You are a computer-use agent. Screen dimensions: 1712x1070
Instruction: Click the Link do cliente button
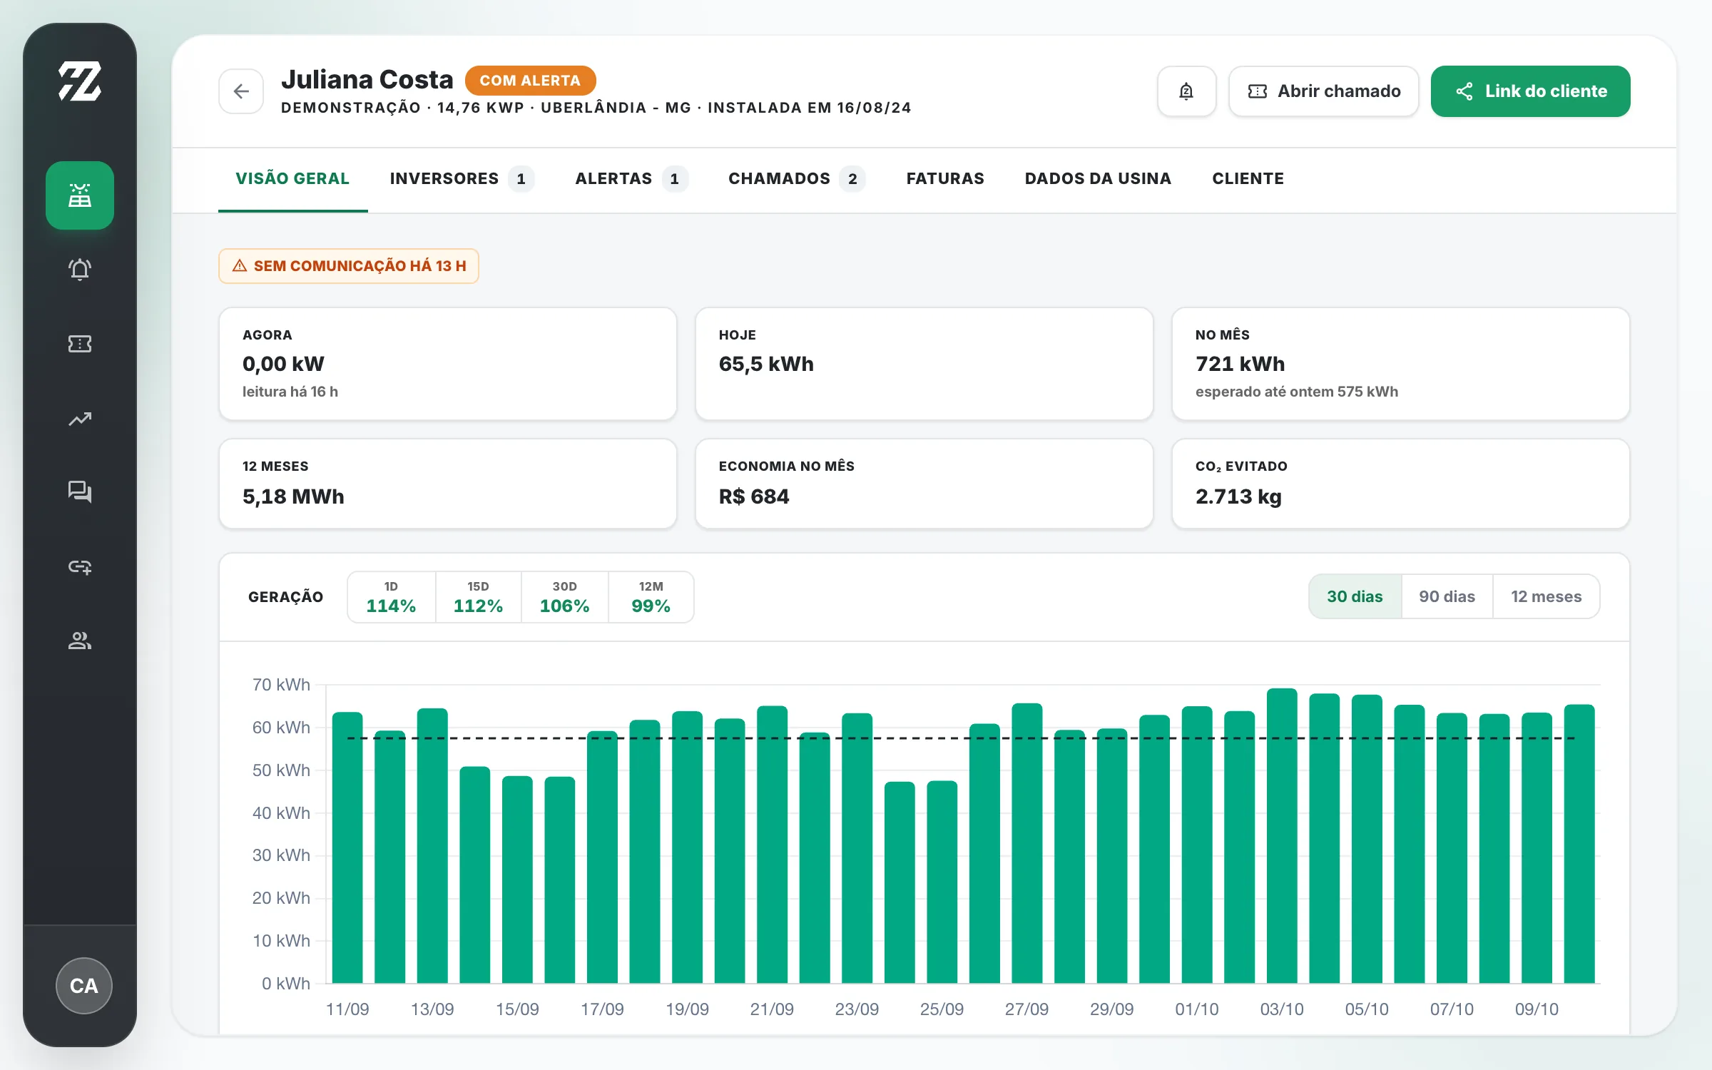(1531, 91)
